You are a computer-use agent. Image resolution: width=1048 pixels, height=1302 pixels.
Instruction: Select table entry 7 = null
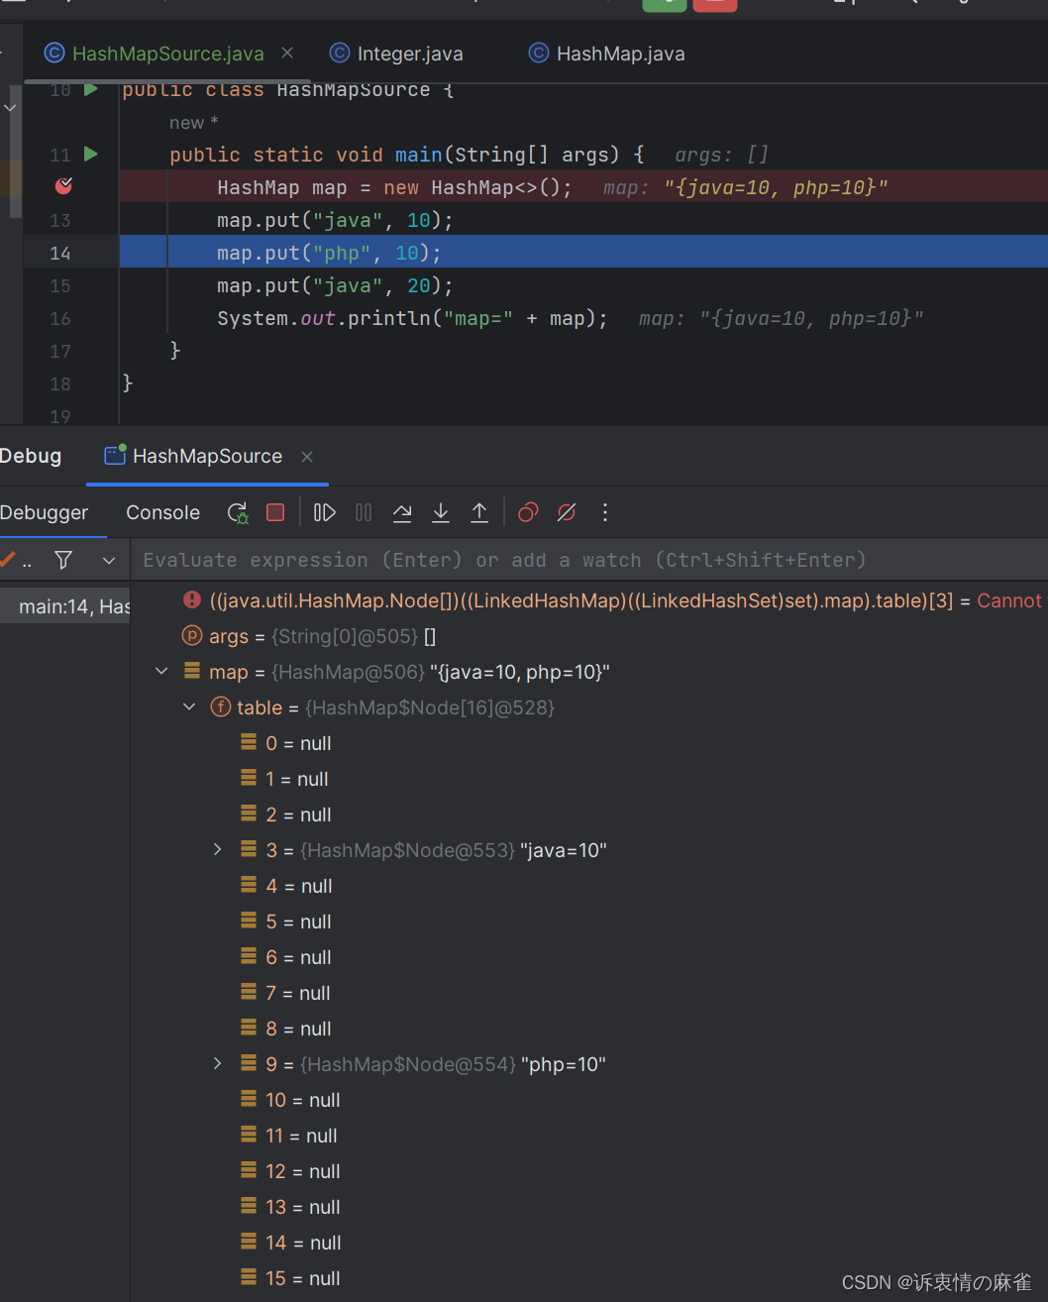589,993
